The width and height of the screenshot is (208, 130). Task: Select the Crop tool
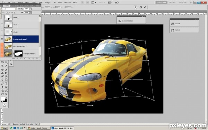(x=2, y=66)
